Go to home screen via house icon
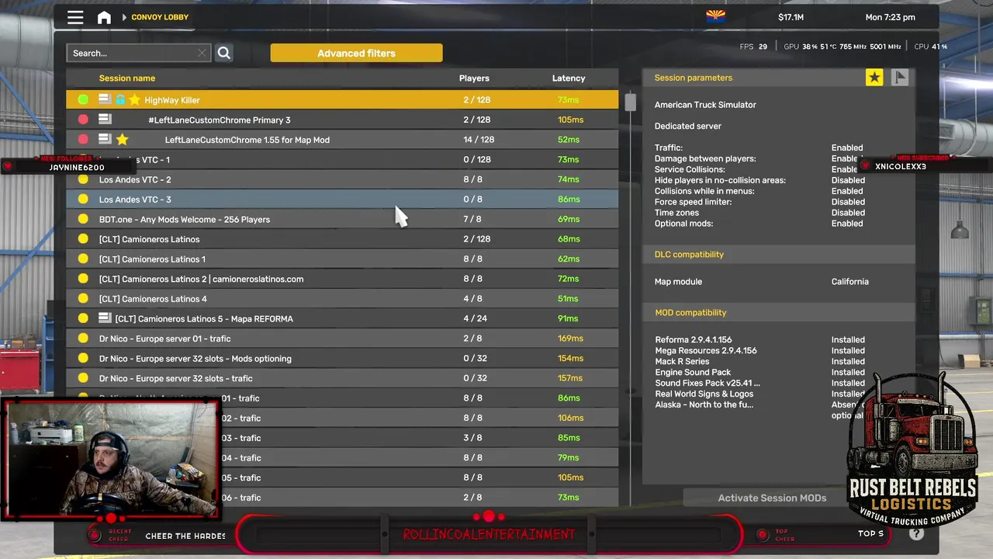 [104, 17]
